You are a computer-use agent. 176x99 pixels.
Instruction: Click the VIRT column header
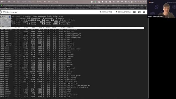click(x=26, y=28)
